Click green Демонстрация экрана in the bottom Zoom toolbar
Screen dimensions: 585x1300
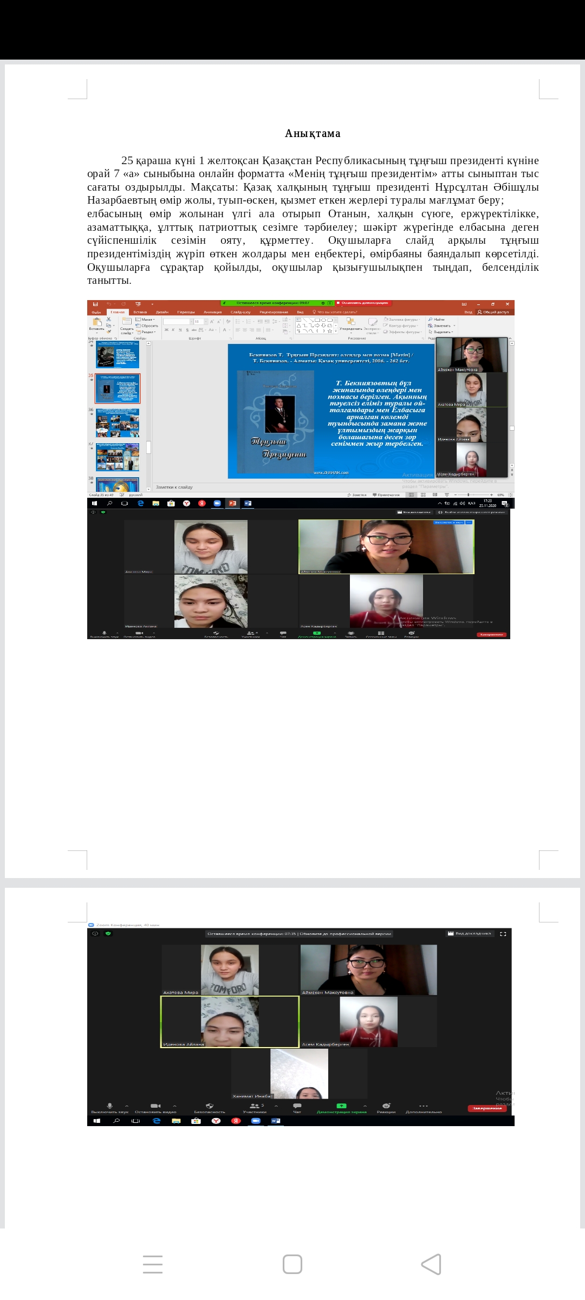(341, 1108)
